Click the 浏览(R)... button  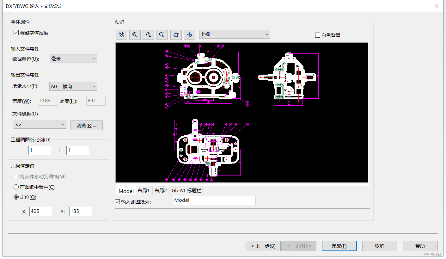coord(86,125)
